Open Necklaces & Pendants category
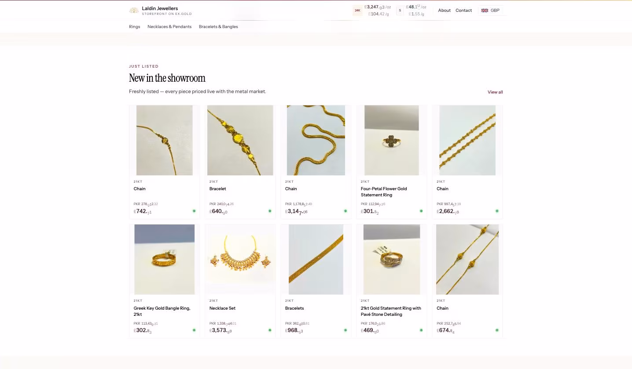Image resolution: width=632 pixels, height=369 pixels. click(x=169, y=26)
